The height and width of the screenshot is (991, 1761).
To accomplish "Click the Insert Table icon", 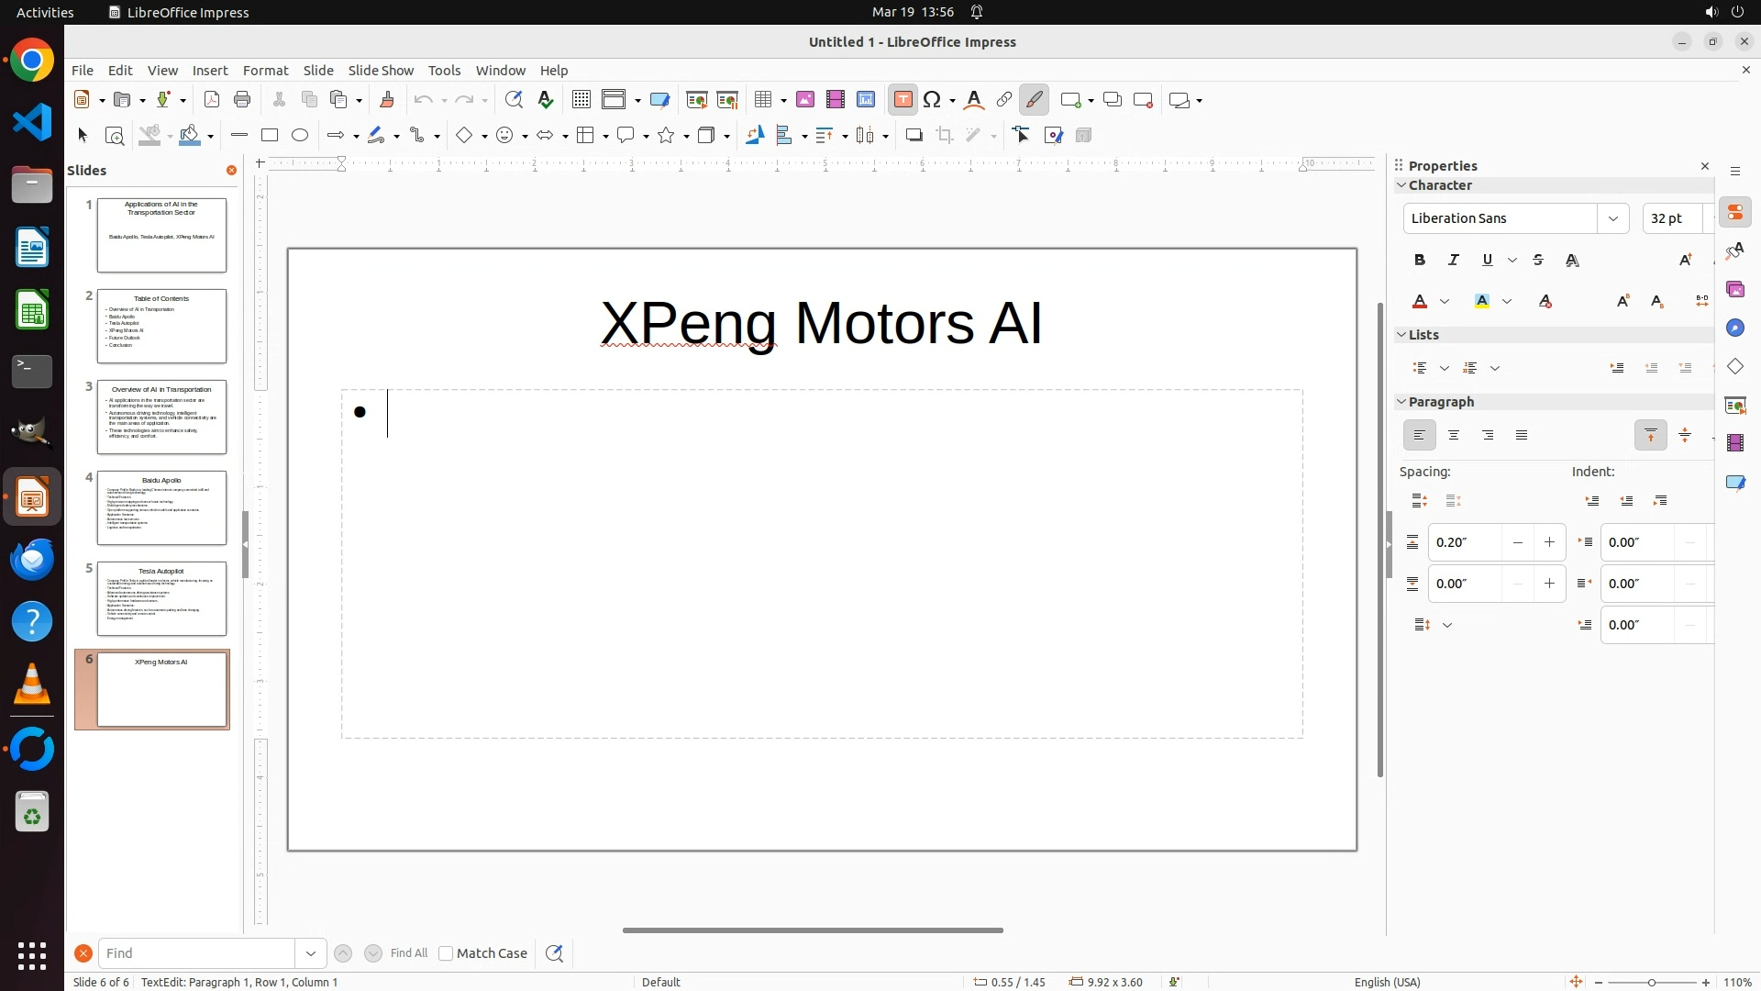I will coord(761,100).
